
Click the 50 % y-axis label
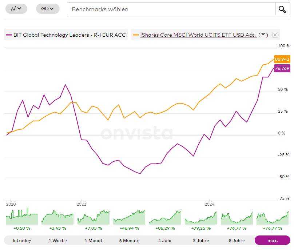tap(283, 89)
